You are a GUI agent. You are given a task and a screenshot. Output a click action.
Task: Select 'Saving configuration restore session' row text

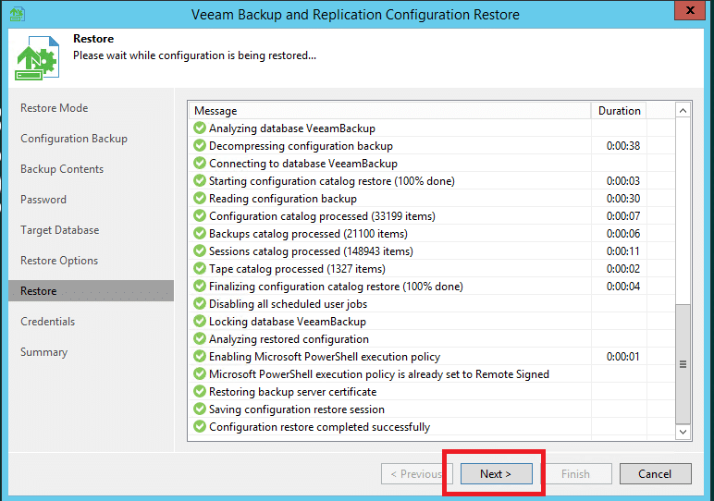(297, 409)
